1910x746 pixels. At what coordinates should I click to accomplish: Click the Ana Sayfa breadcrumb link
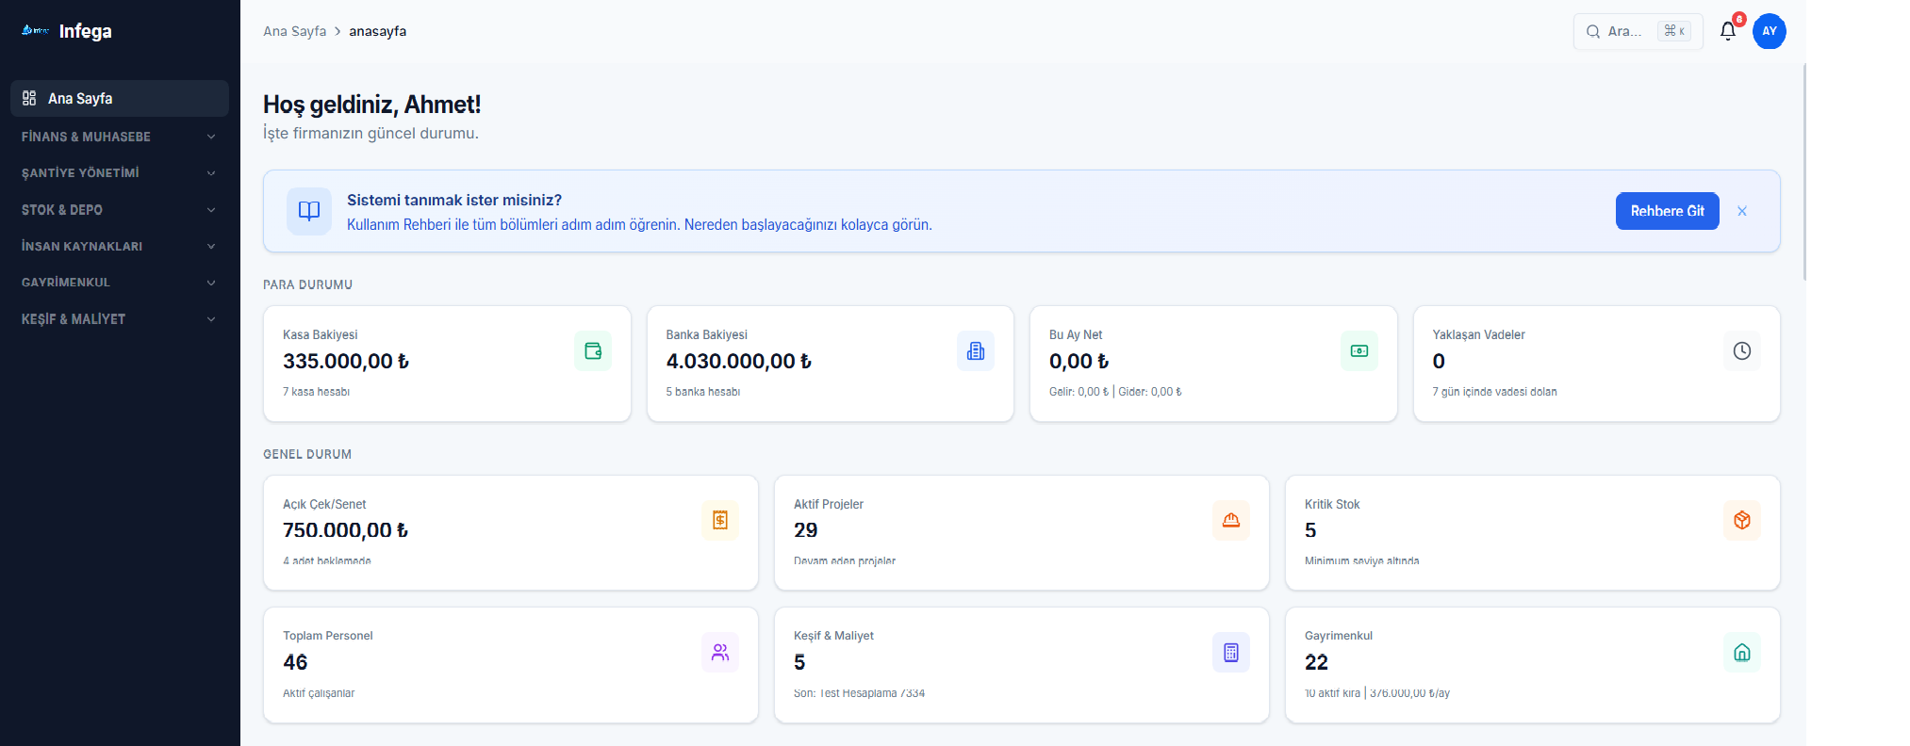[294, 31]
